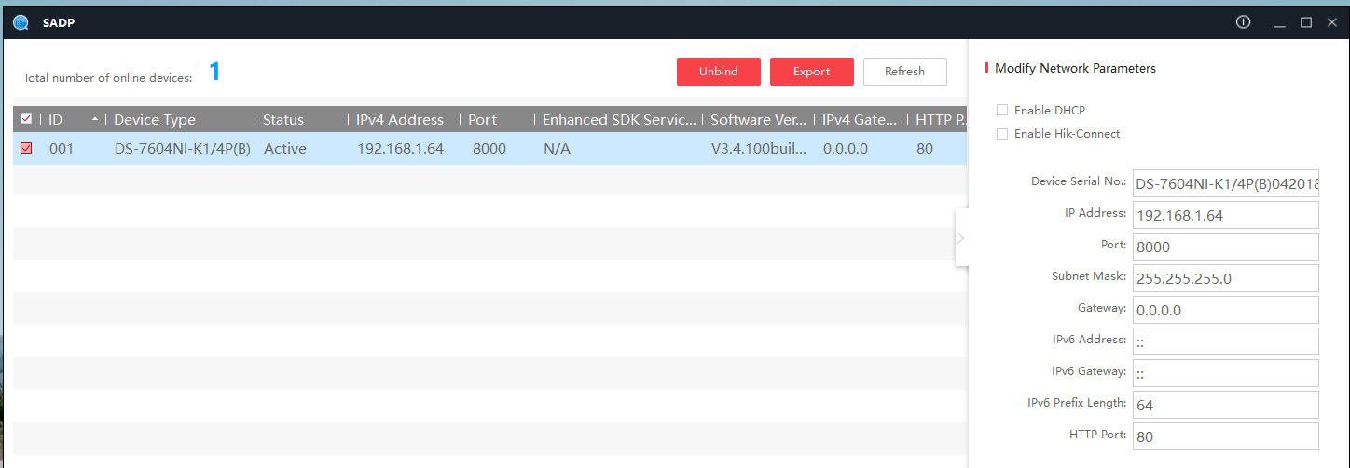Toggle the select-all devices checkbox

(26, 119)
